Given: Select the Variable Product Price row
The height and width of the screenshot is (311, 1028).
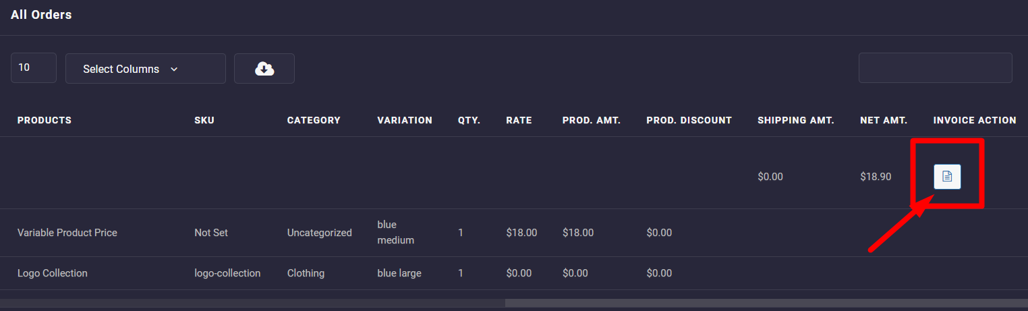Looking at the screenshot, I should coord(67,233).
